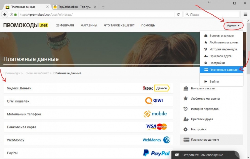Open ЧТО ТАКОЕ КЭШБЭК? navigation link
Image resolution: width=250 pixels, height=159 pixels.
(119, 25)
